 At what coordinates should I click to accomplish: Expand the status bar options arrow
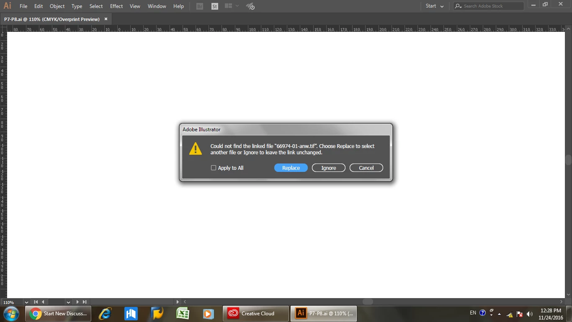click(178, 302)
